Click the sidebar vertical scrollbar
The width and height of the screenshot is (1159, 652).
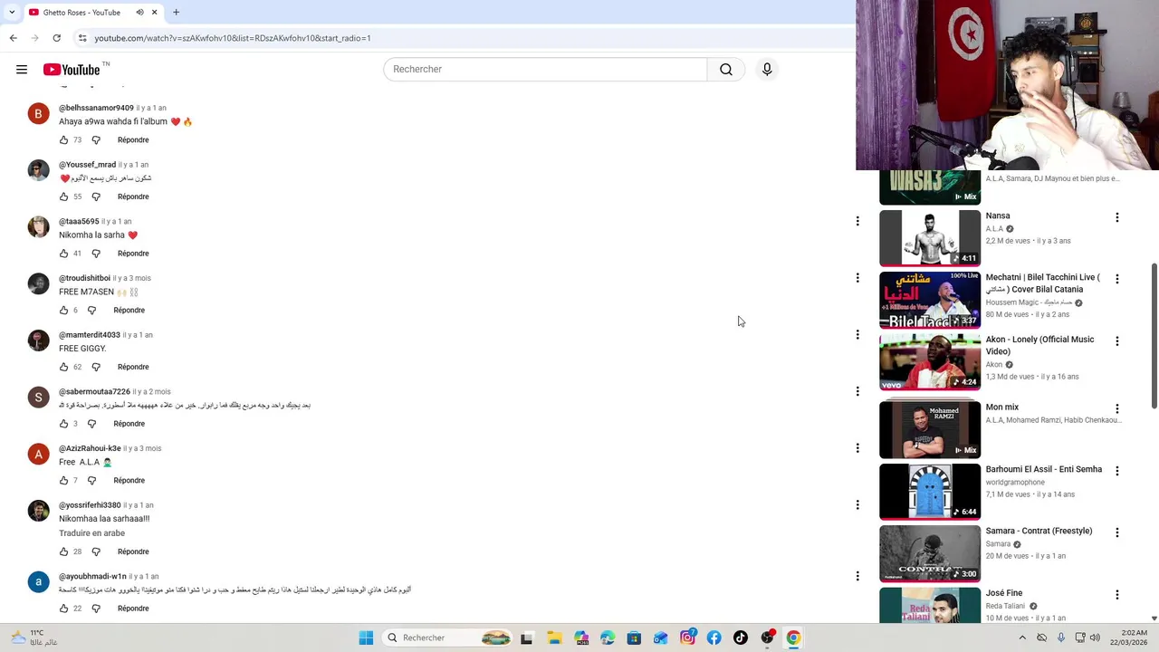[1154, 336]
